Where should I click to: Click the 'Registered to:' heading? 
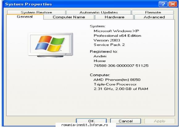[104, 51]
